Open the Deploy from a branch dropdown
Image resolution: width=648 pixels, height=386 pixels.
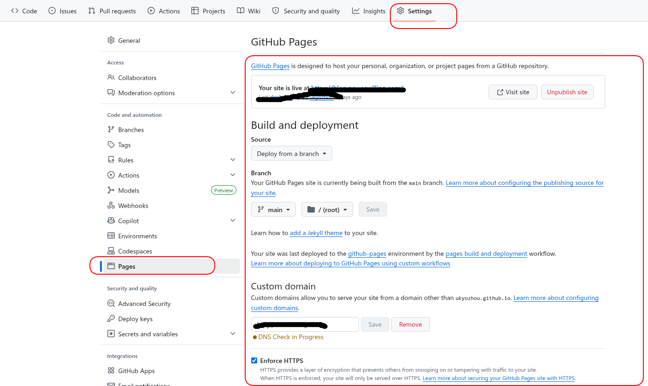click(291, 154)
